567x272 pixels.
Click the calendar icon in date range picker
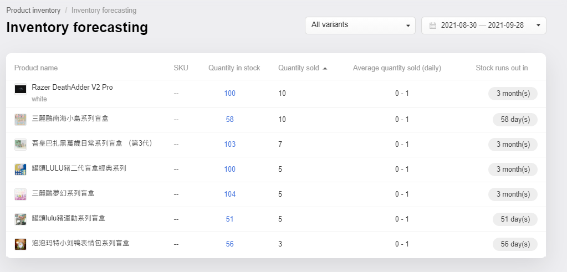click(432, 25)
